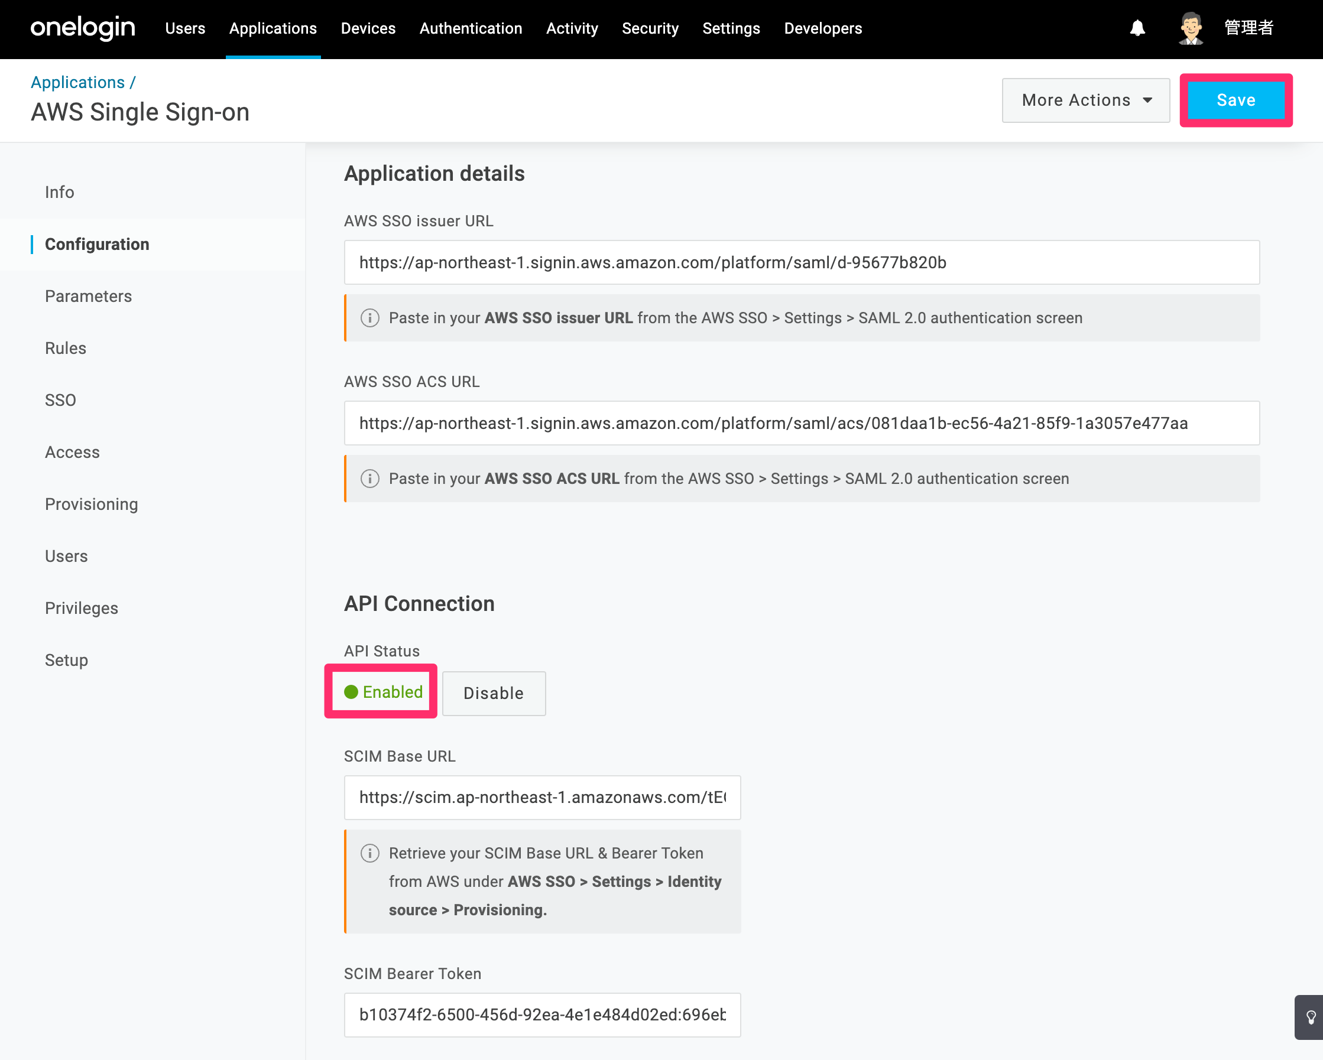Open the Users top menu
The image size is (1323, 1060).
(x=184, y=28)
